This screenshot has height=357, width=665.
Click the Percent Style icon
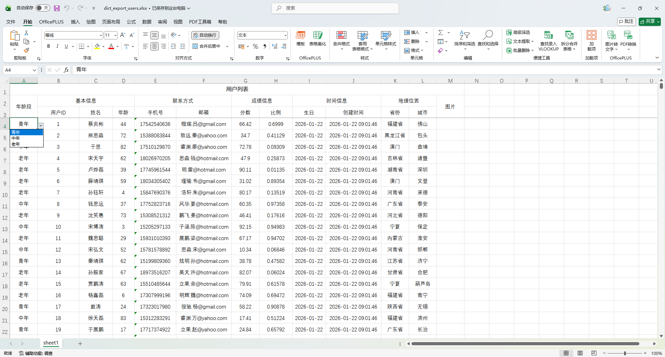tap(256, 46)
